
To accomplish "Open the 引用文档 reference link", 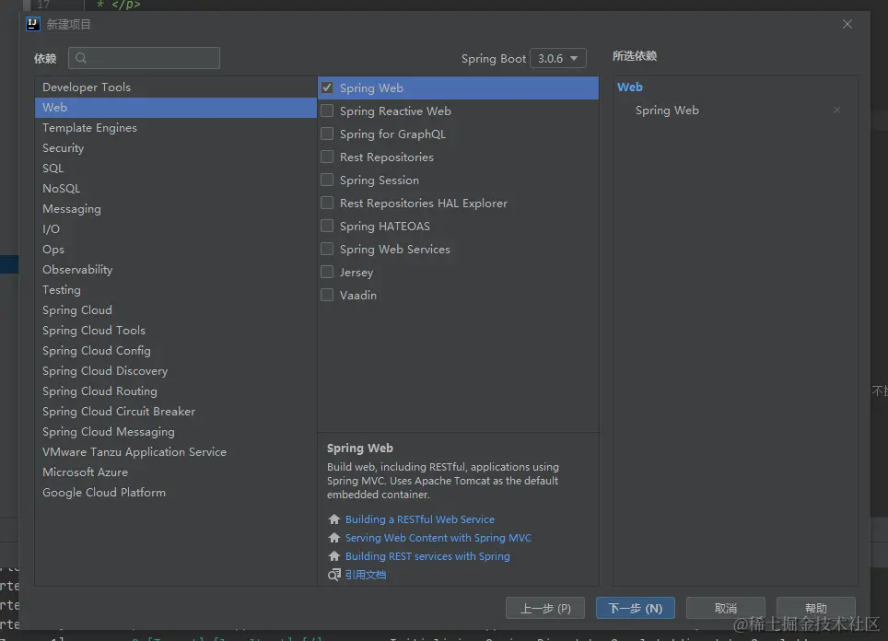I will point(366,575).
